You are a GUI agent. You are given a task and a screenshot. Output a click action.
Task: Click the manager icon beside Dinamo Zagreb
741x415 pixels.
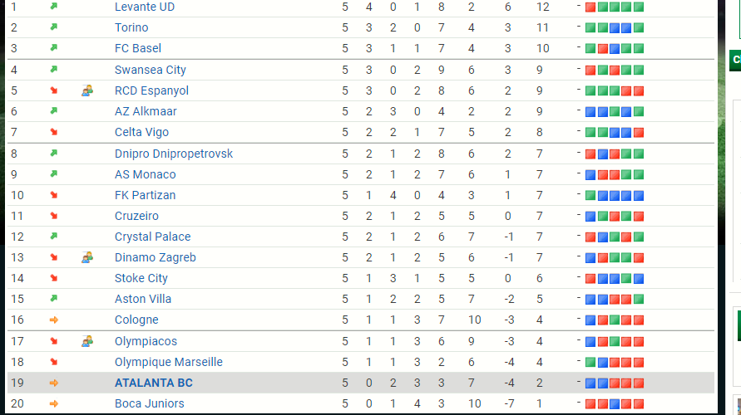[87, 257]
